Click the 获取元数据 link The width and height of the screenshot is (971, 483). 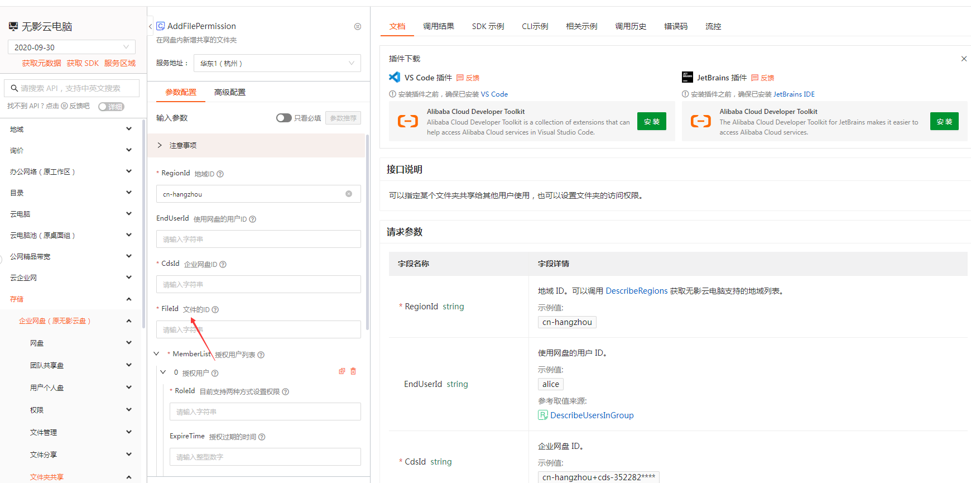(42, 63)
